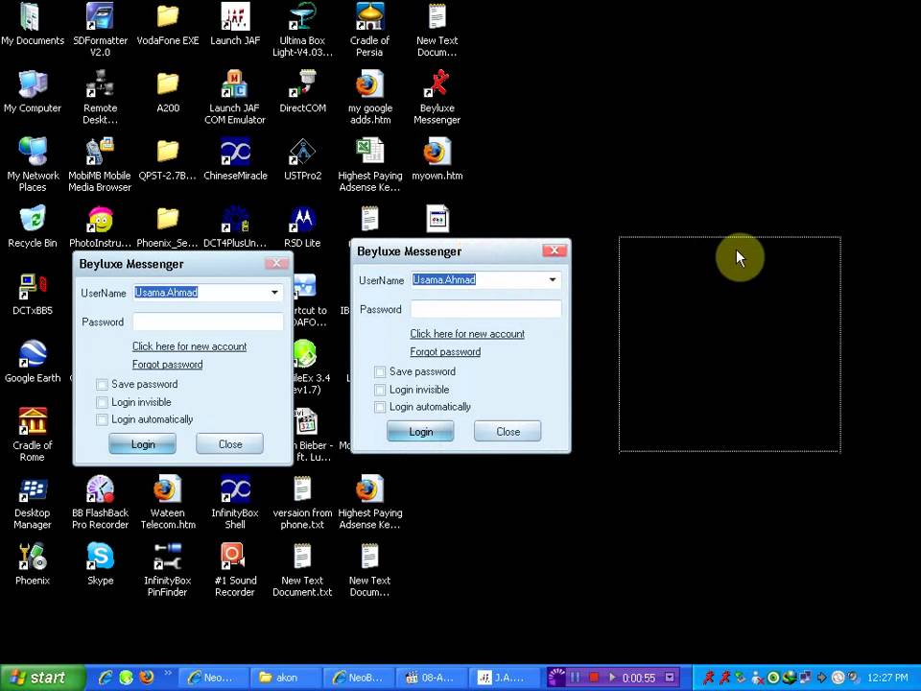Viewport: 921px width, 691px height.
Task: Open My Documents desktop icon
Action: click(33, 23)
